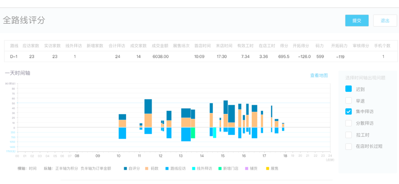Open the 查看地图 map link
This screenshot has height=184, width=399.
click(x=319, y=76)
